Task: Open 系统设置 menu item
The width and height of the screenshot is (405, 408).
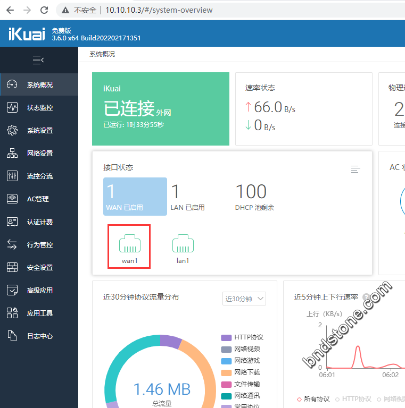Action: pos(39,130)
